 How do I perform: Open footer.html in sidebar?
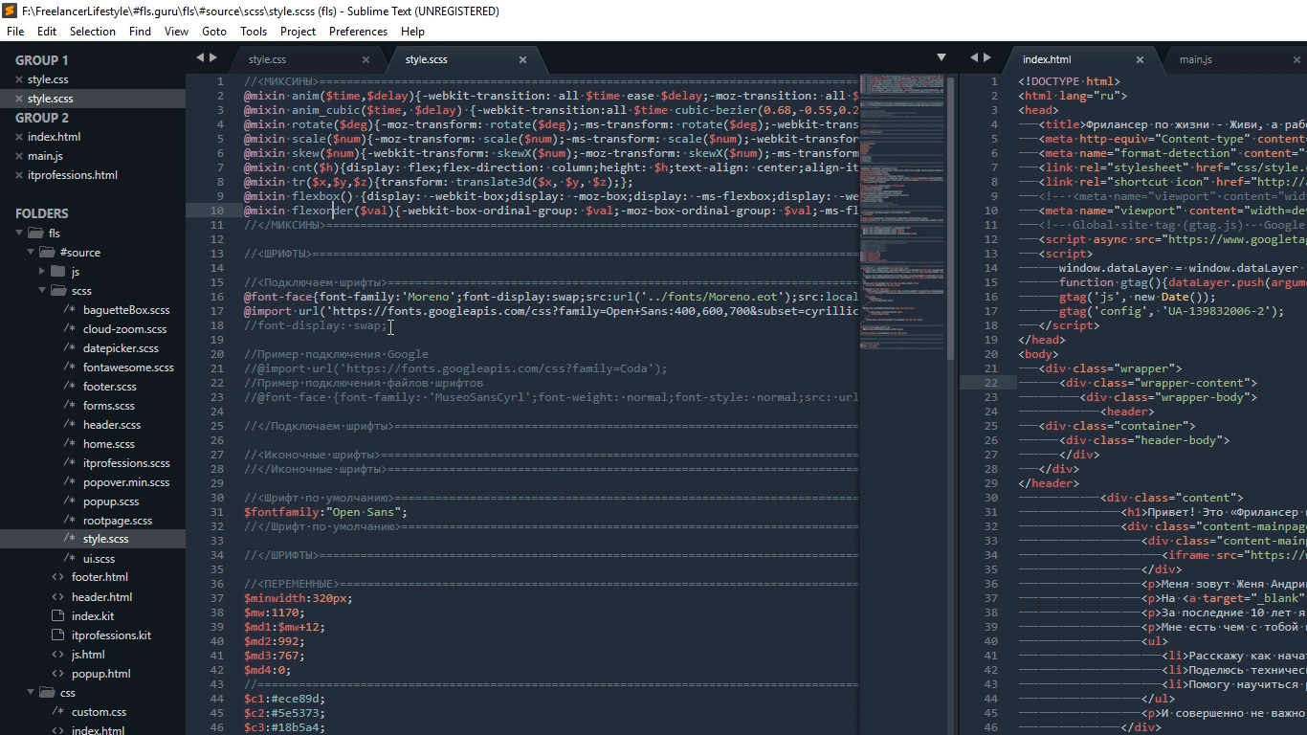100,577
